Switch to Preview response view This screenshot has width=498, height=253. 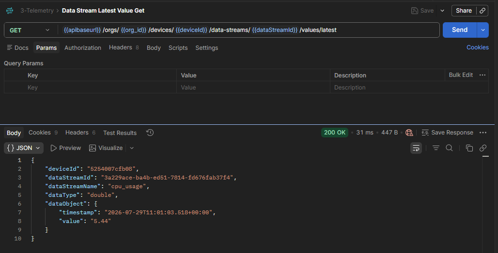[x=66, y=148]
